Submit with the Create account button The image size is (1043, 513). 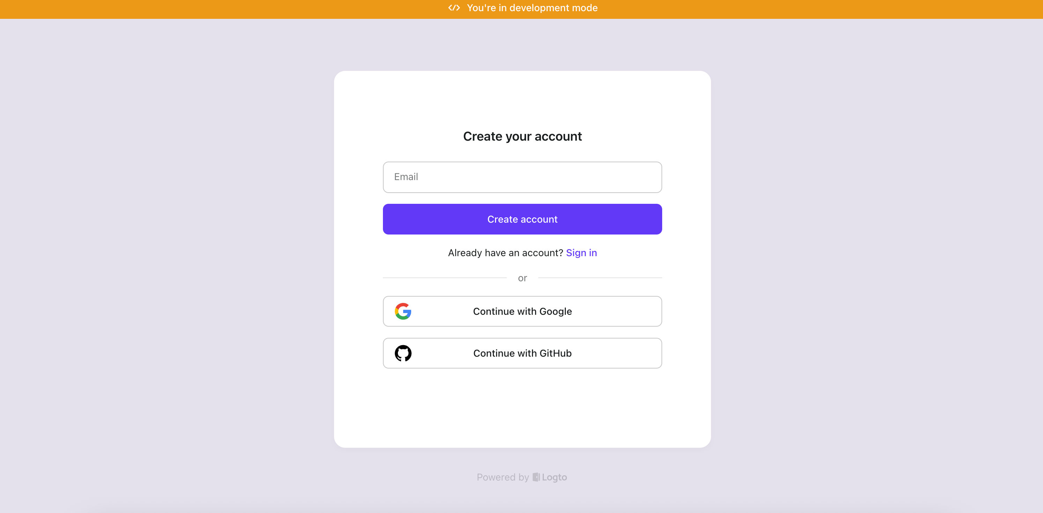522,219
